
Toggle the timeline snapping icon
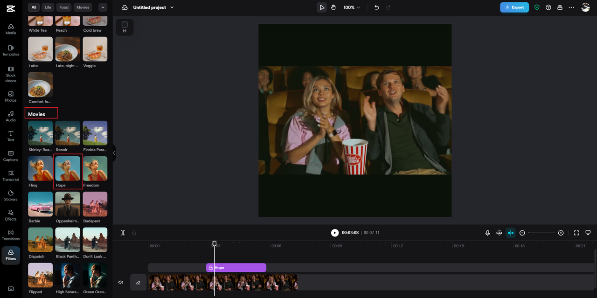(x=499, y=233)
